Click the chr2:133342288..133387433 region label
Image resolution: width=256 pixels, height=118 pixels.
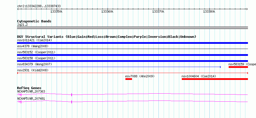pos(39,6)
